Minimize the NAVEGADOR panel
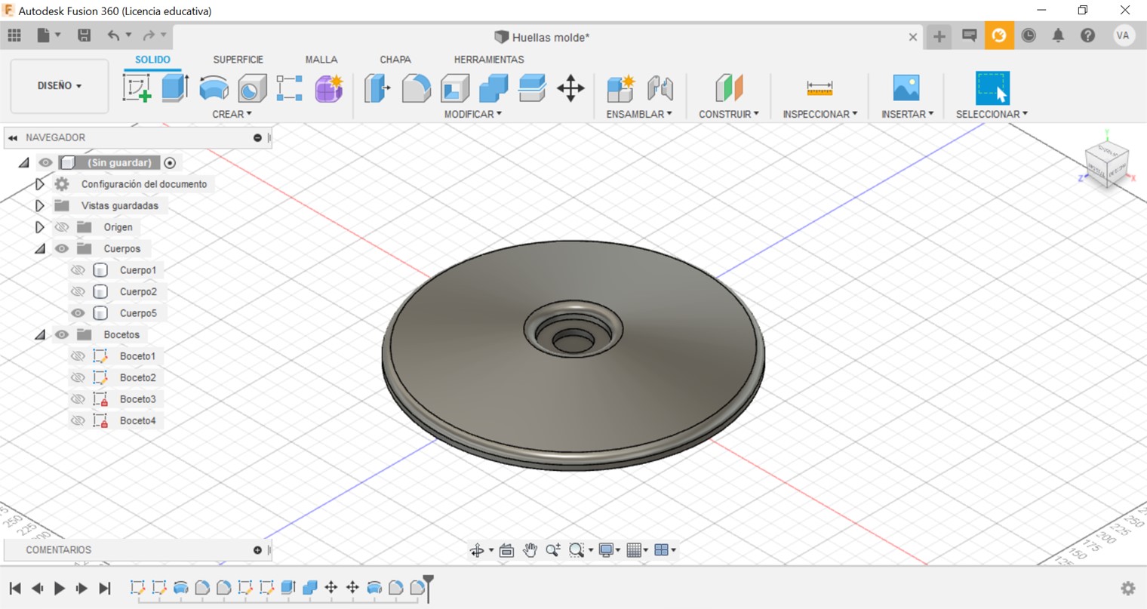1147x609 pixels. pos(257,138)
